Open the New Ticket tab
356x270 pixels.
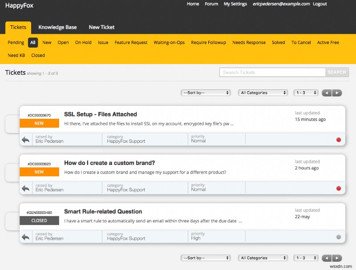(x=101, y=27)
